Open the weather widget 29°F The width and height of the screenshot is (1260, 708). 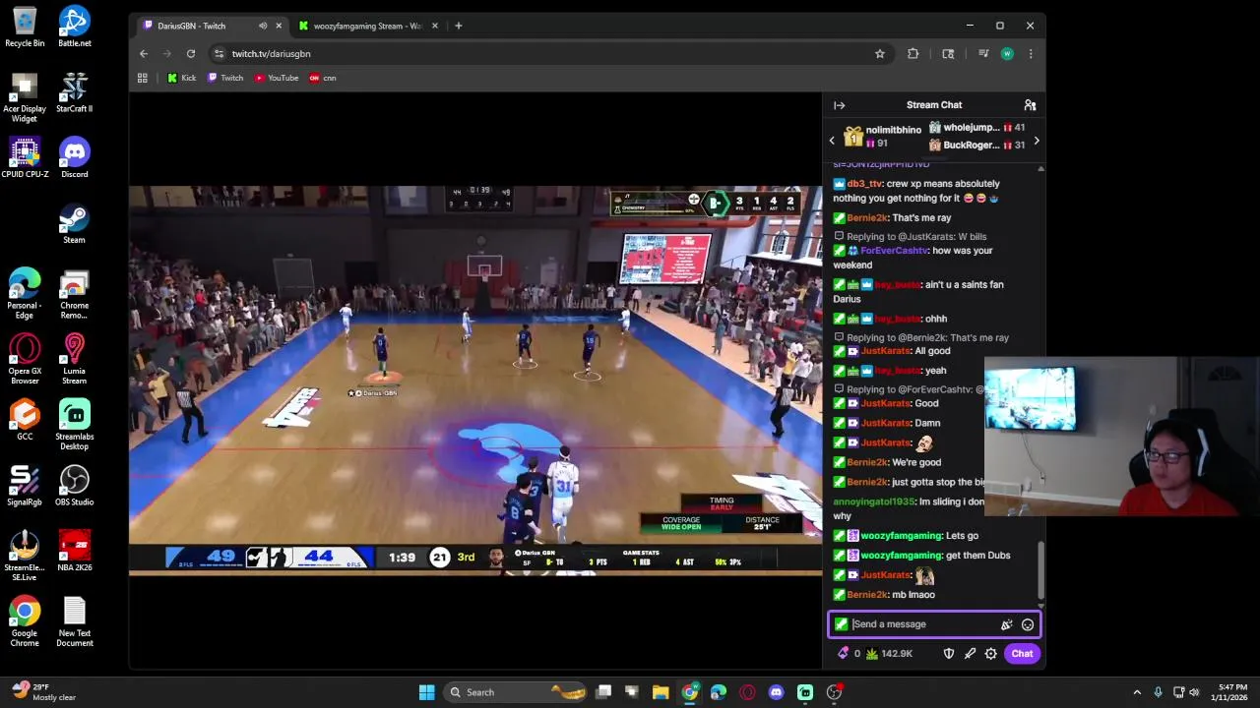[42, 692]
